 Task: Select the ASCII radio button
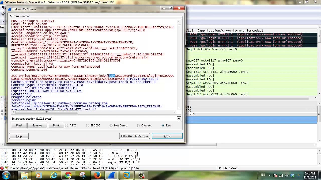(x=67, y=126)
